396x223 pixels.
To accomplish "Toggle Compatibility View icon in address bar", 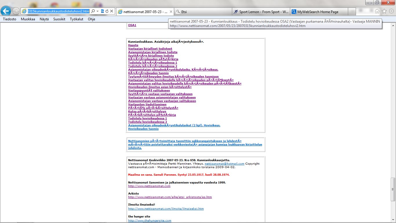I will click(102, 11).
